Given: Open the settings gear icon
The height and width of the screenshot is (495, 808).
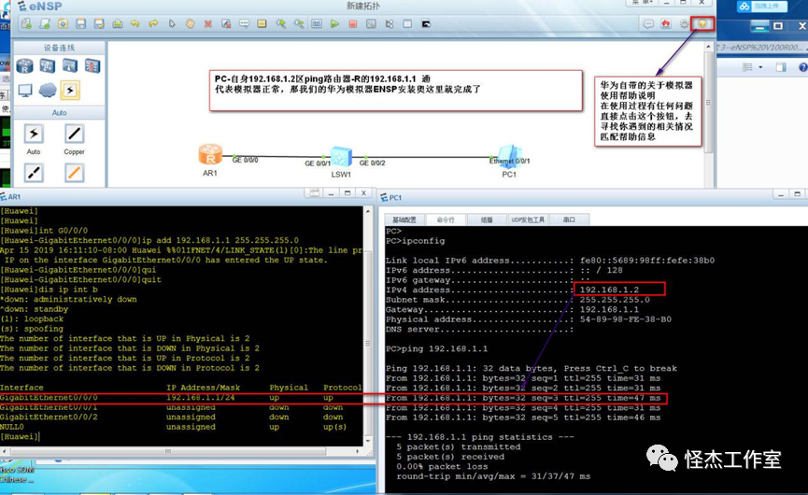Looking at the screenshot, I should [x=684, y=23].
